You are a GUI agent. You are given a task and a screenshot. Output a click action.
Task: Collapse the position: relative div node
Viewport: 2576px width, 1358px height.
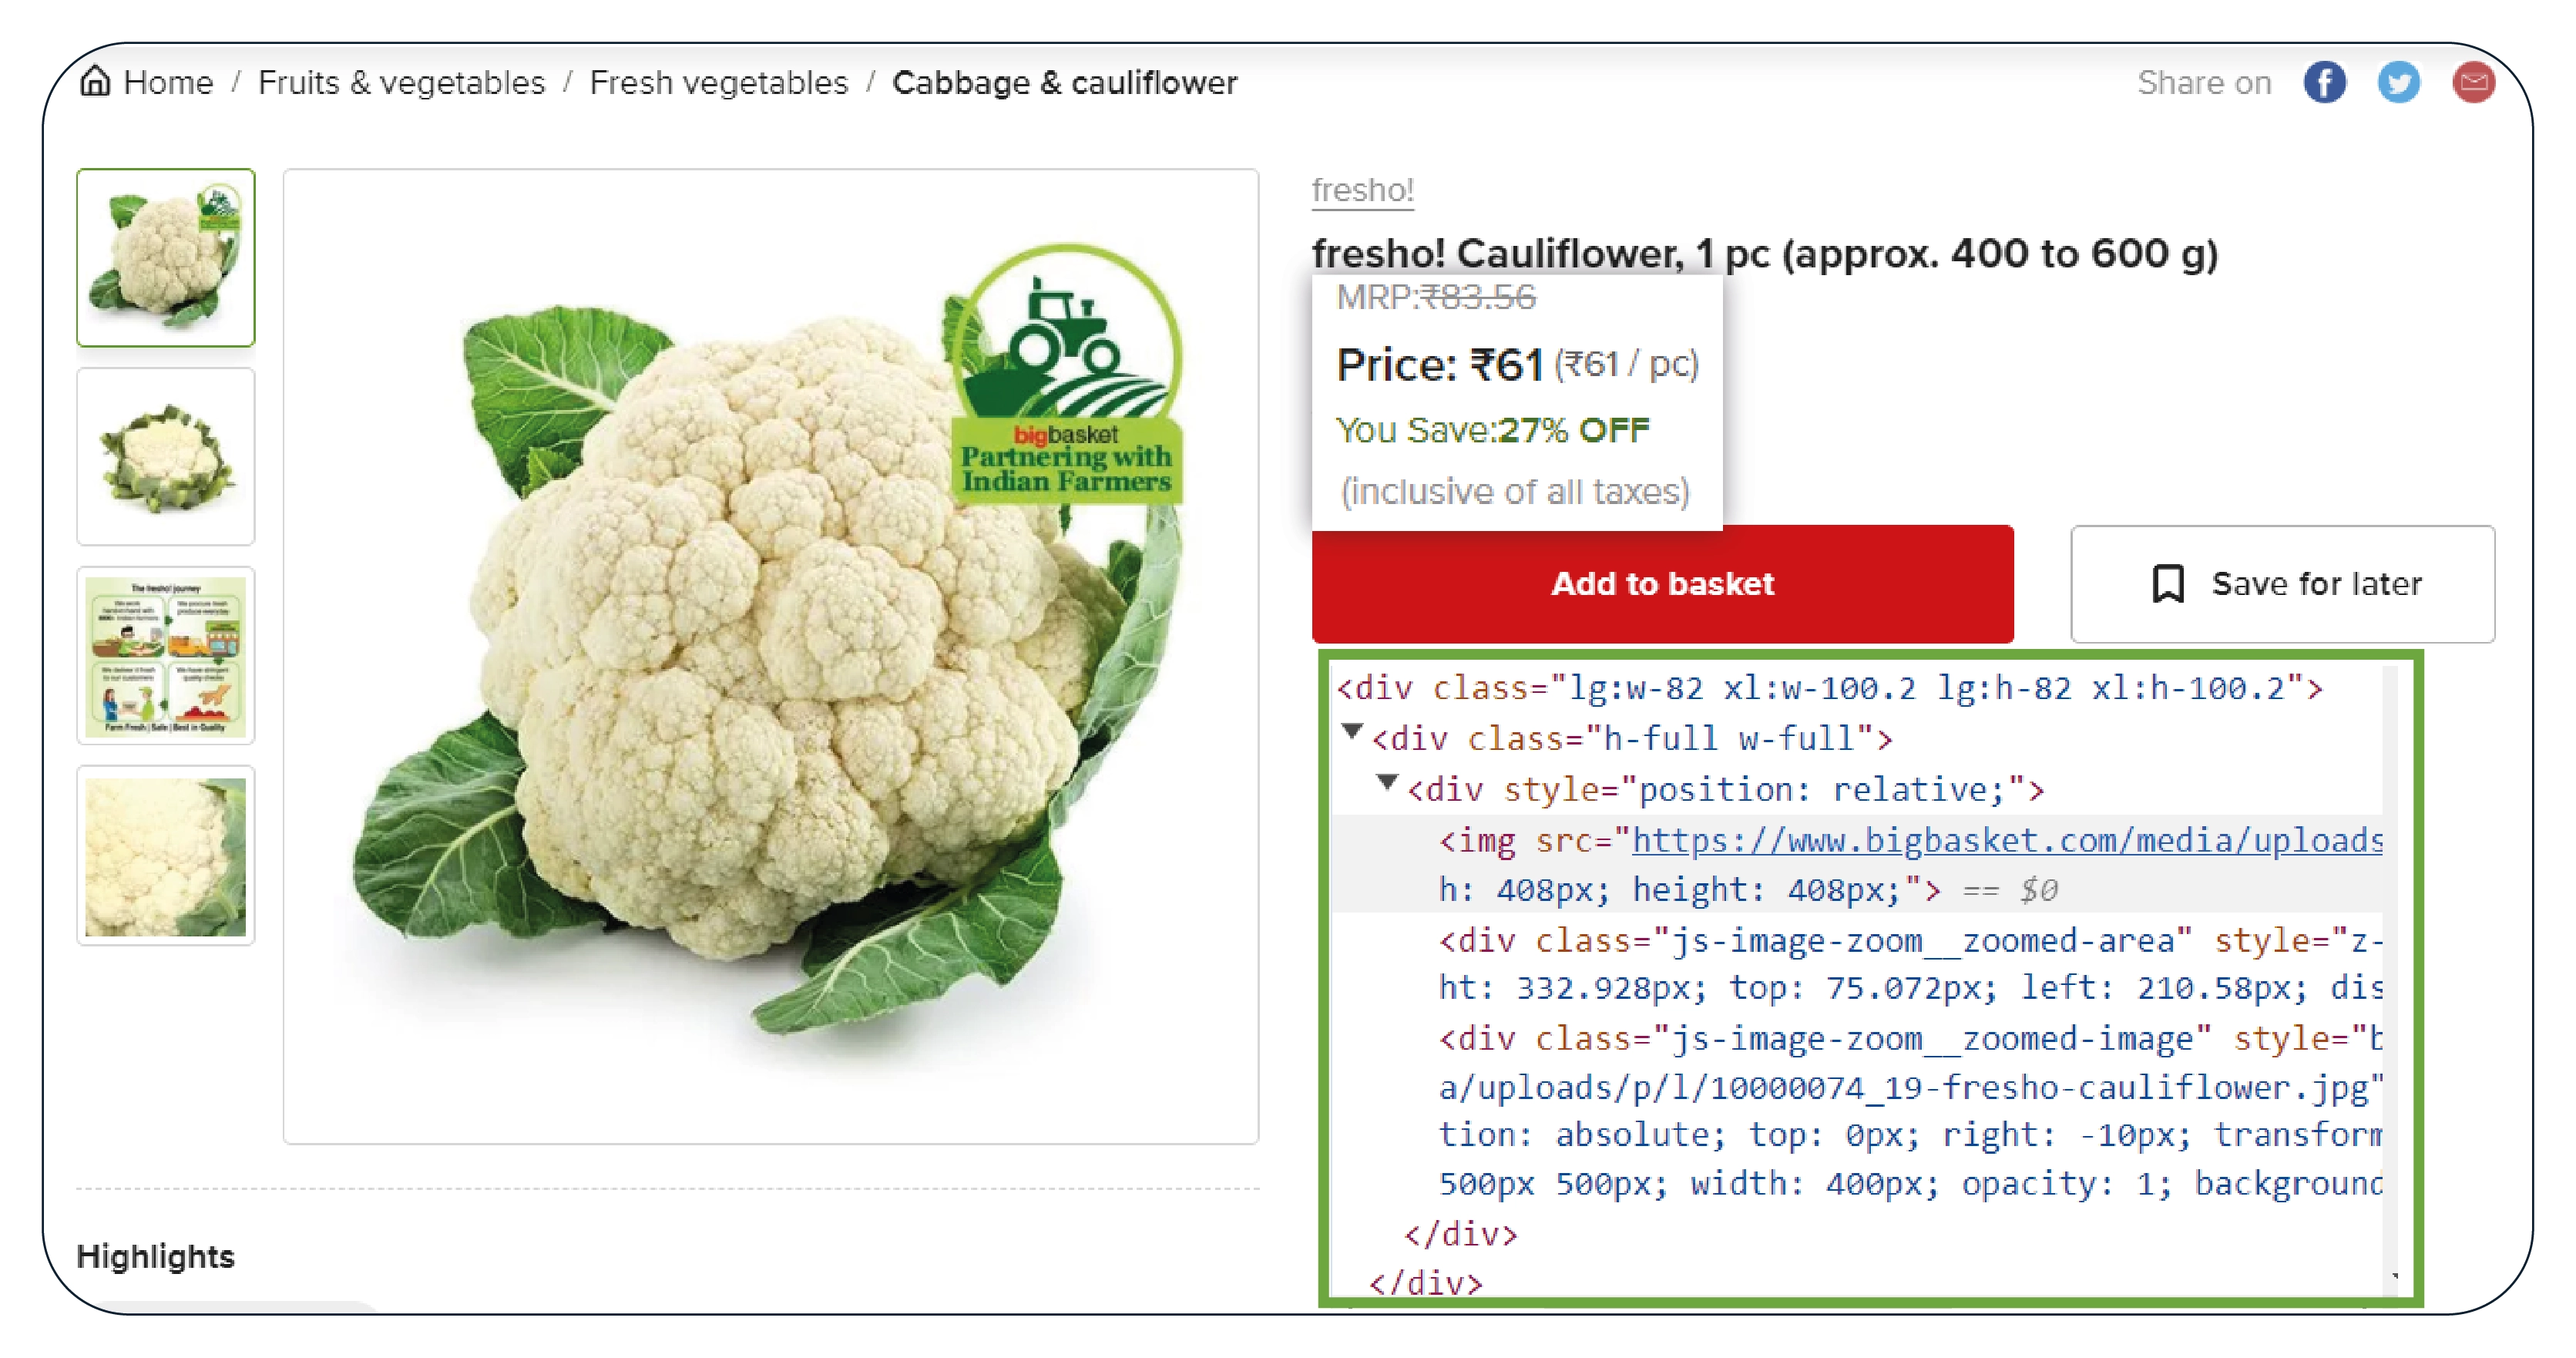(1387, 782)
